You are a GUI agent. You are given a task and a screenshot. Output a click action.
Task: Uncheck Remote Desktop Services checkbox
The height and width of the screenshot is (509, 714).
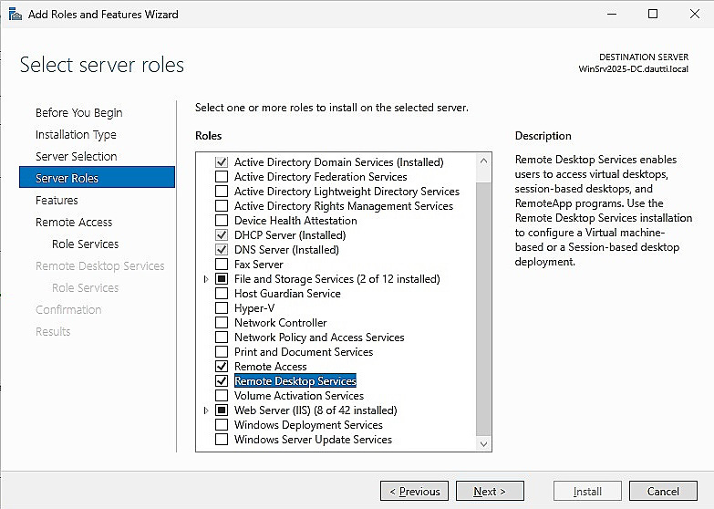pyautogui.click(x=222, y=381)
